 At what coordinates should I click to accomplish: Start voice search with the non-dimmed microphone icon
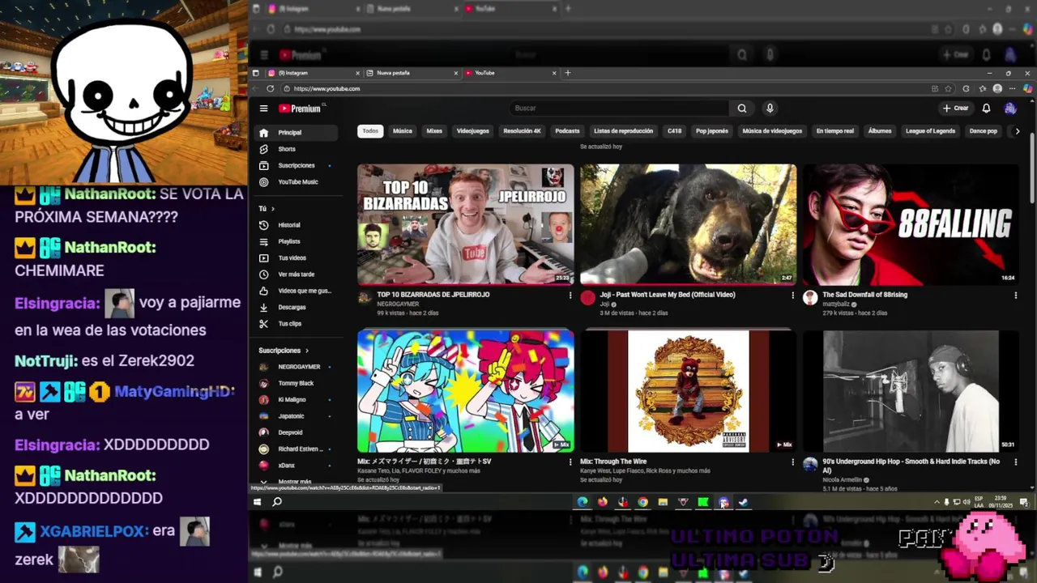pyautogui.click(x=770, y=109)
